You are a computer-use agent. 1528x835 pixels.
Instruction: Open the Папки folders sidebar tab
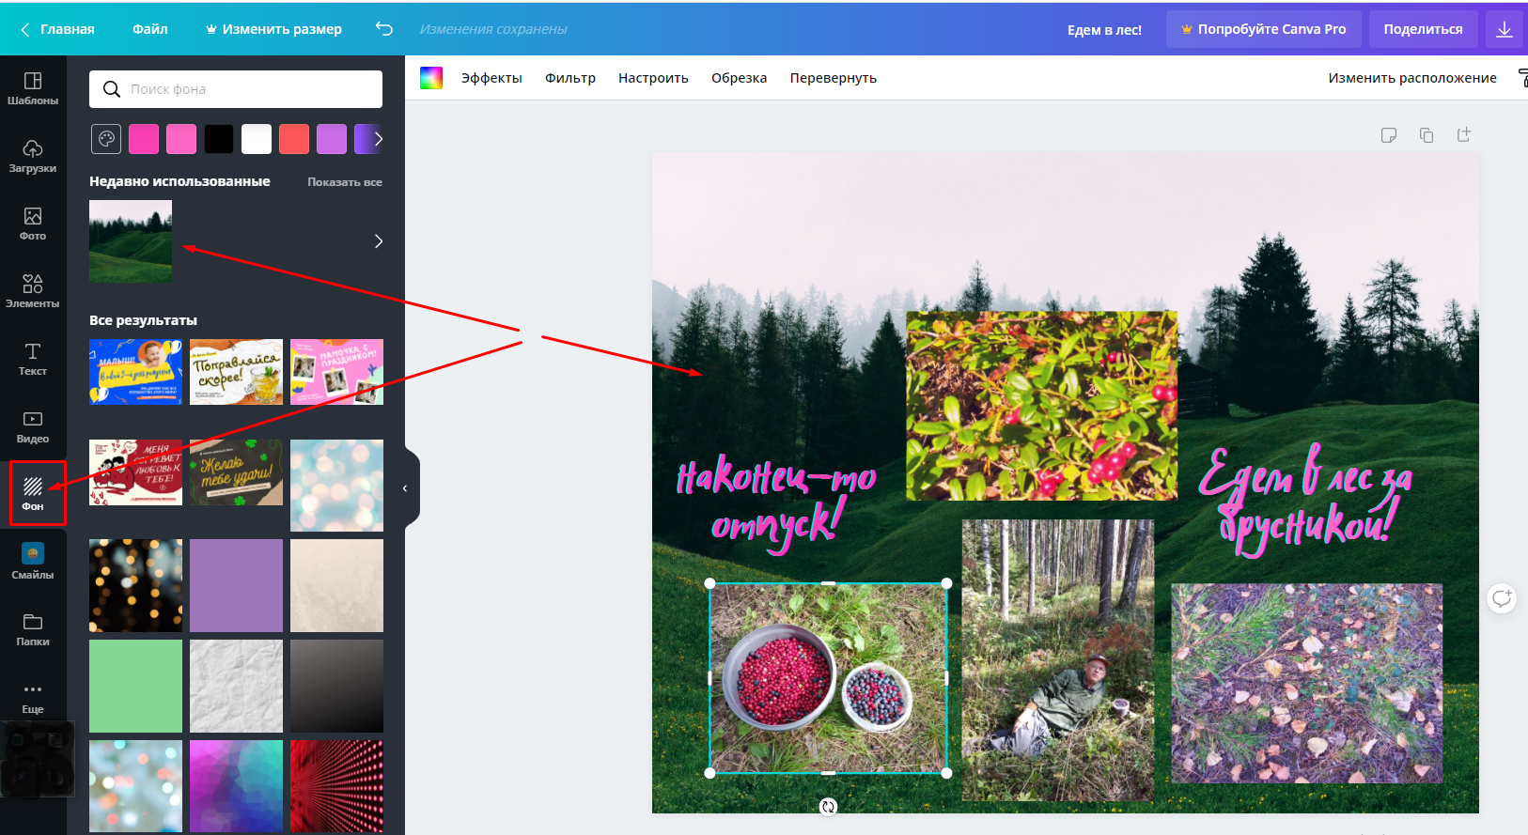tap(33, 630)
